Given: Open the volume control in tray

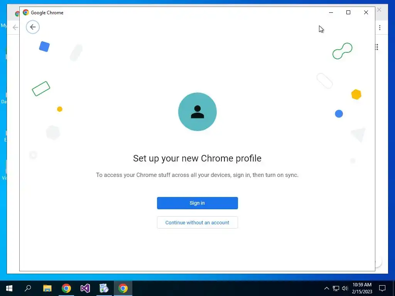Looking at the screenshot, I should [345, 288].
